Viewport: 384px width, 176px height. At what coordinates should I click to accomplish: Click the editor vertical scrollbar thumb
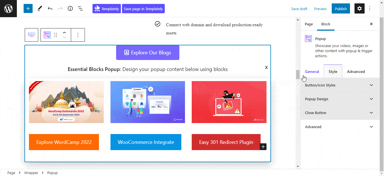[x=298, y=75]
